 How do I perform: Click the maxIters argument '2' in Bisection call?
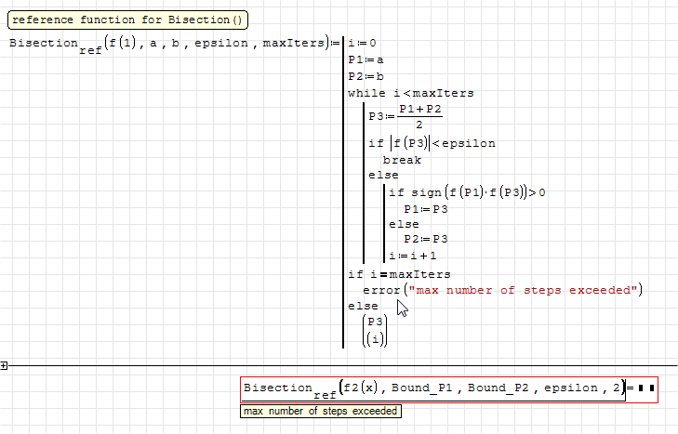click(x=617, y=388)
